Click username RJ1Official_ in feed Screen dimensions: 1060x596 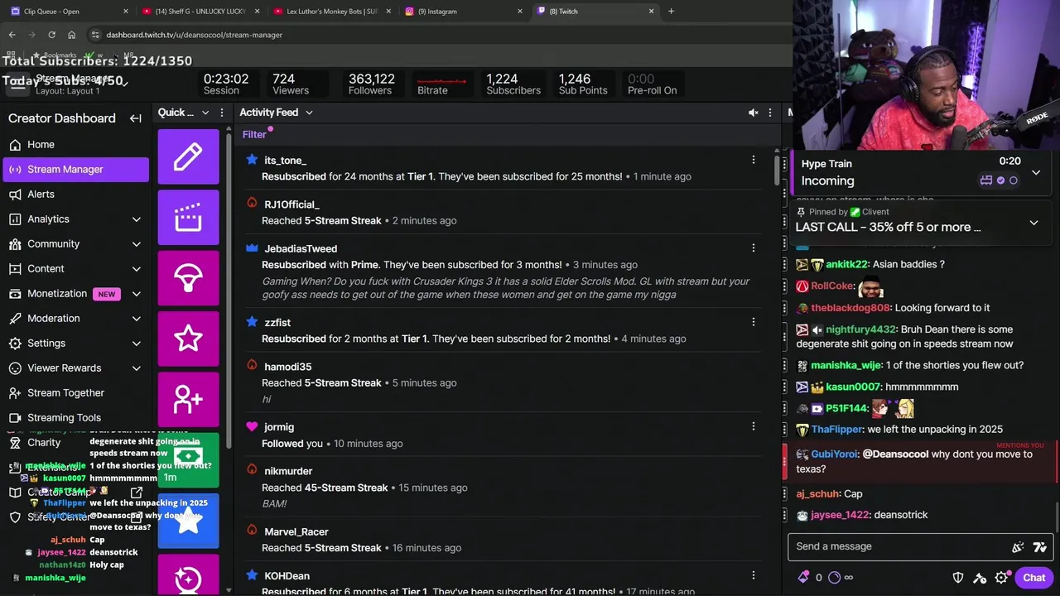tap(291, 204)
